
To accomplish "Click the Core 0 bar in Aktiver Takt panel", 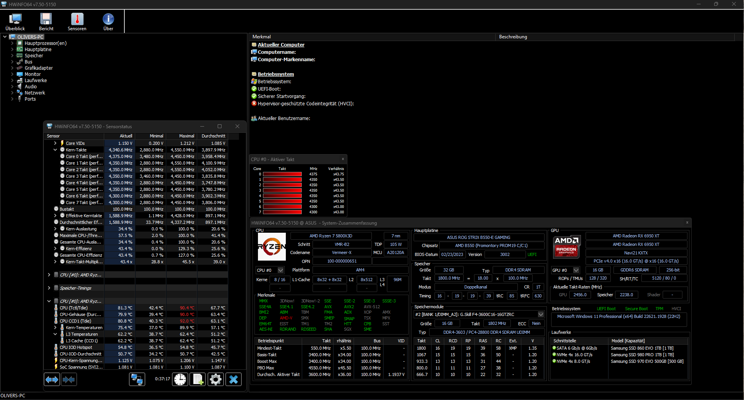I will 282,174.
